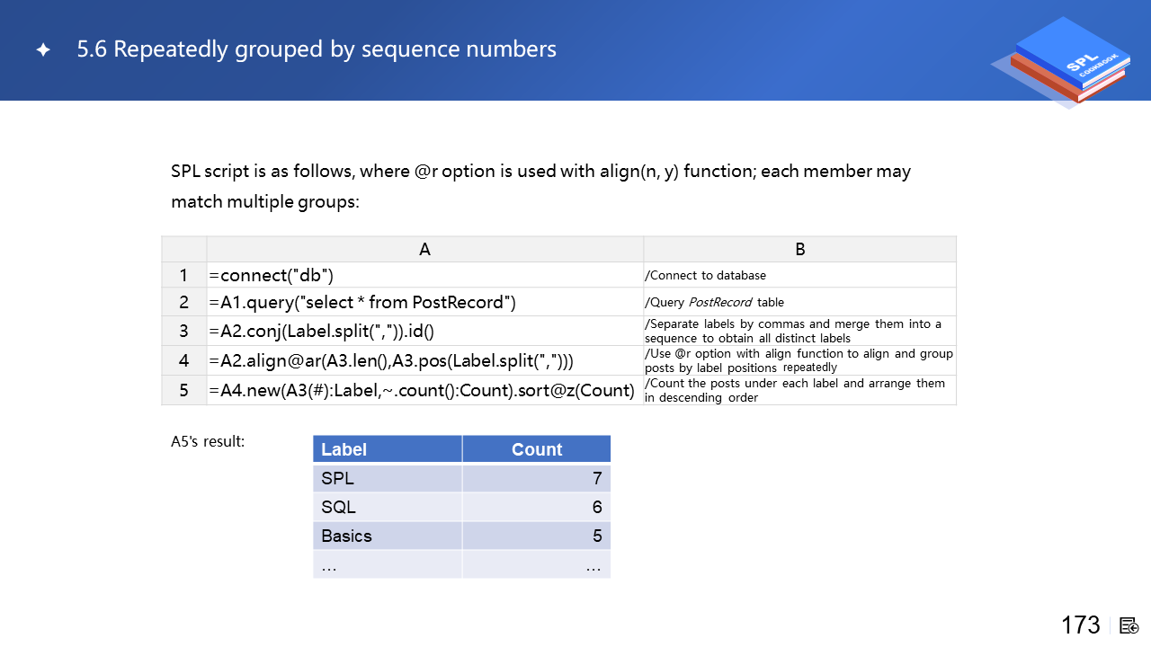1151x647 pixels.
Task: Click the star bullet before the slide title
Action: click(43, 50)
